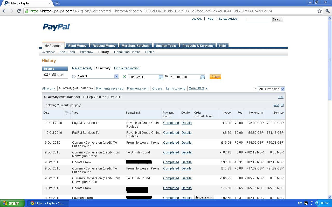Open a new tab with the plus button
Viewport: 332px width, 207px height.
click(x=57, y=3)
